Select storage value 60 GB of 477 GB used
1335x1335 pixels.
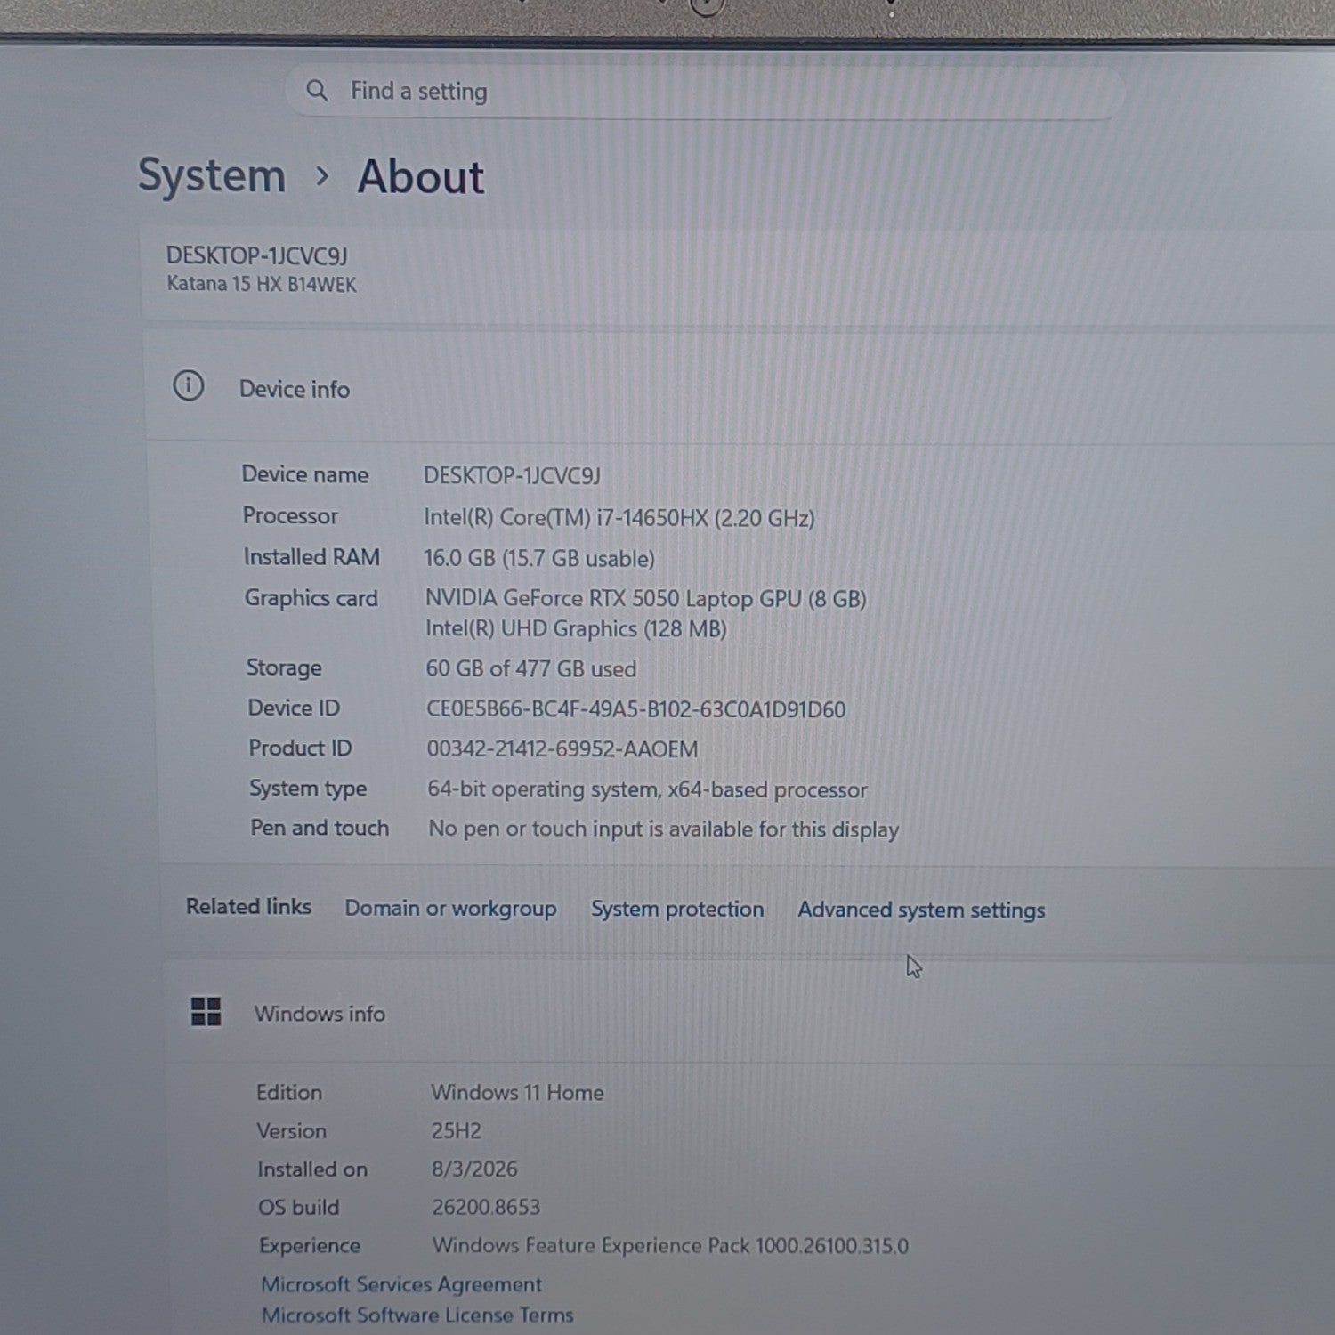[x=531, y=669]
